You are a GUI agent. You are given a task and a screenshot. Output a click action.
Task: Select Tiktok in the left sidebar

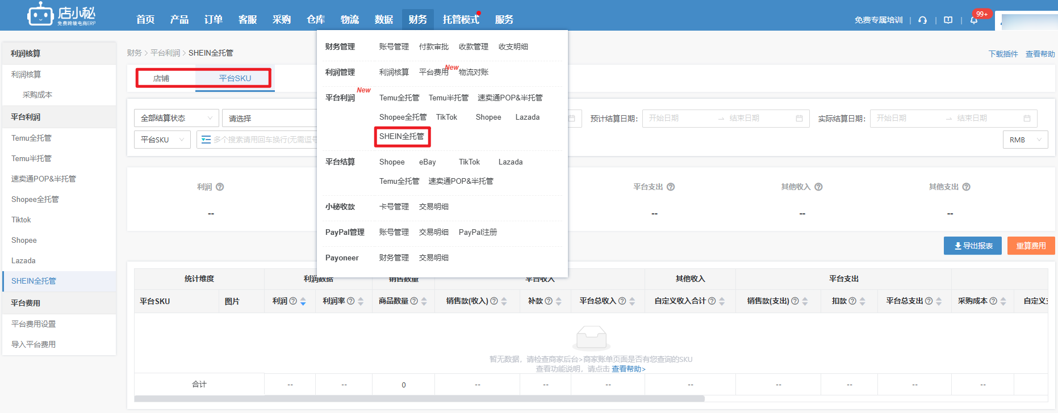[21, 220]
